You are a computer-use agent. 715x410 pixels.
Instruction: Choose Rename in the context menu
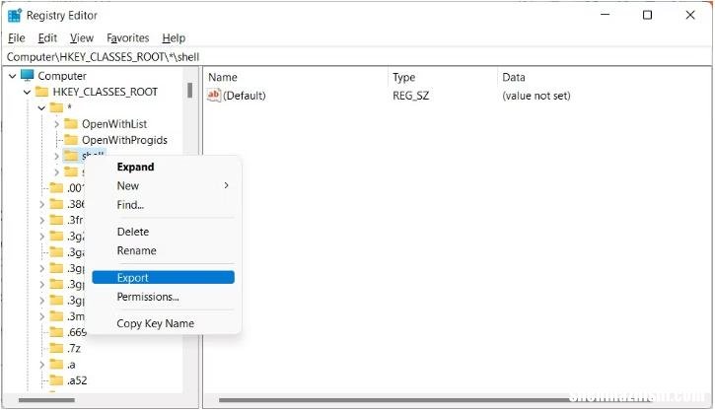(164, 250)
